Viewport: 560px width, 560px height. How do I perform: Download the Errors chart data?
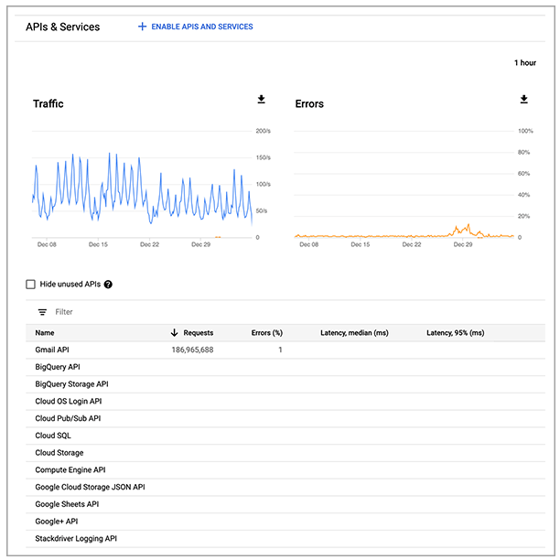coord(524,100)
